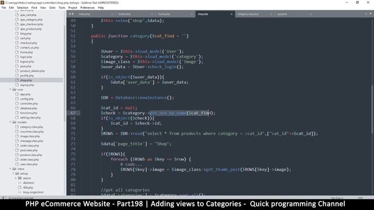The width and height of the screenshot is (374, 210).
Task: Click the panel switcher icon in status bar
Action: [x=4, y=198]
